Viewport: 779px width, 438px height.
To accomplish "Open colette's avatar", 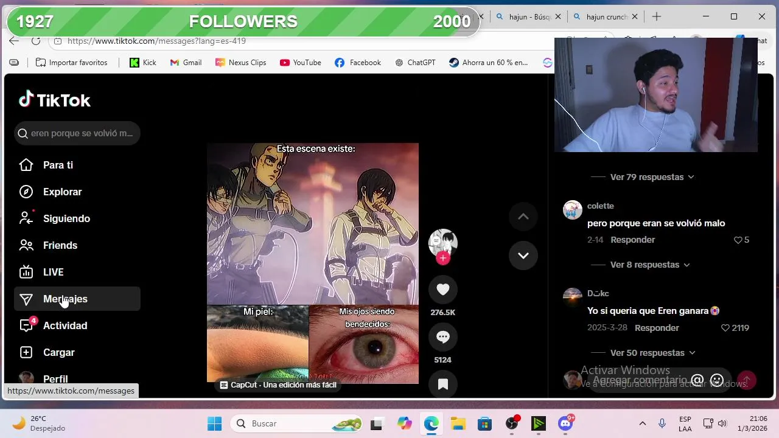I will [x=573, y=209].
